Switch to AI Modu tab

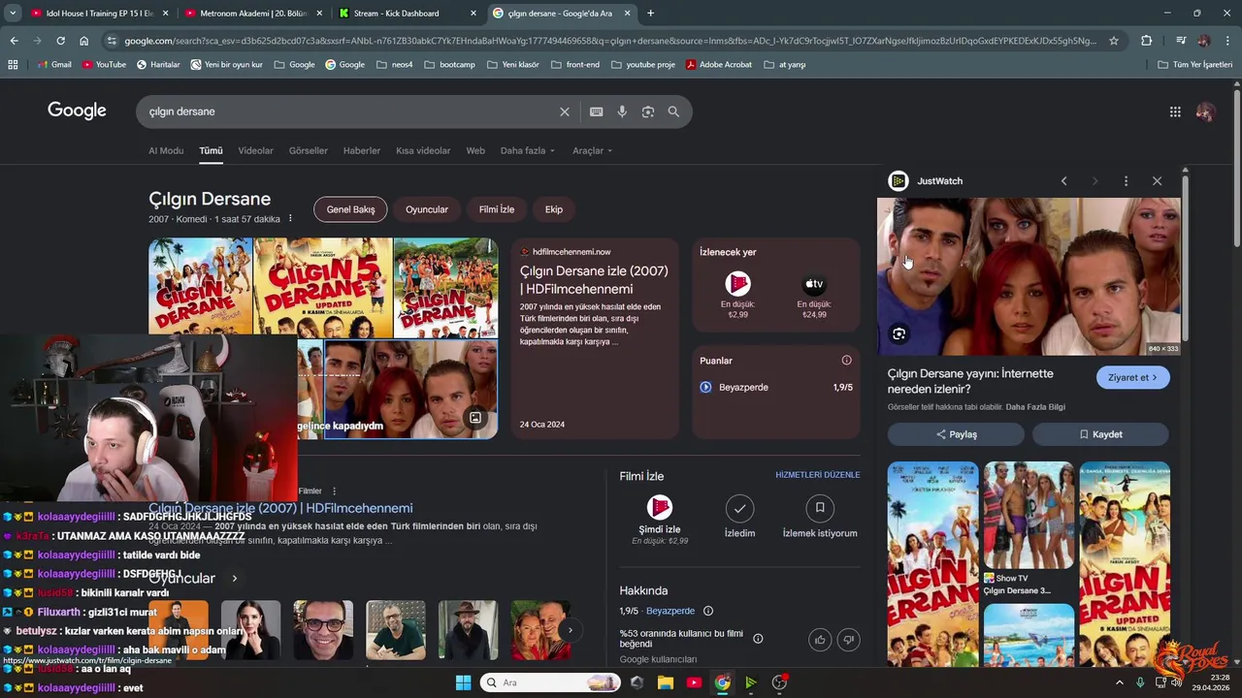(166, 150)
